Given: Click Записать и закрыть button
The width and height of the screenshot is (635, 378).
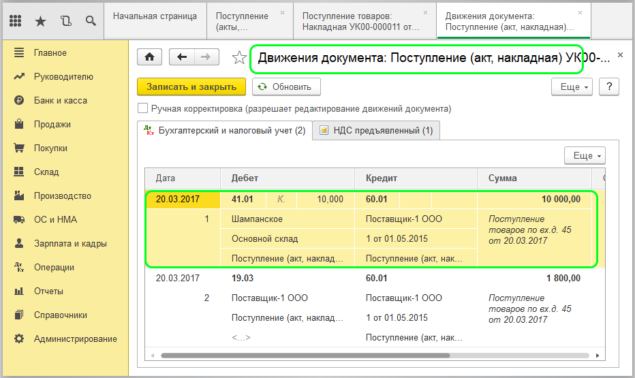Looking at the screenshot, I should coord(191,87).
